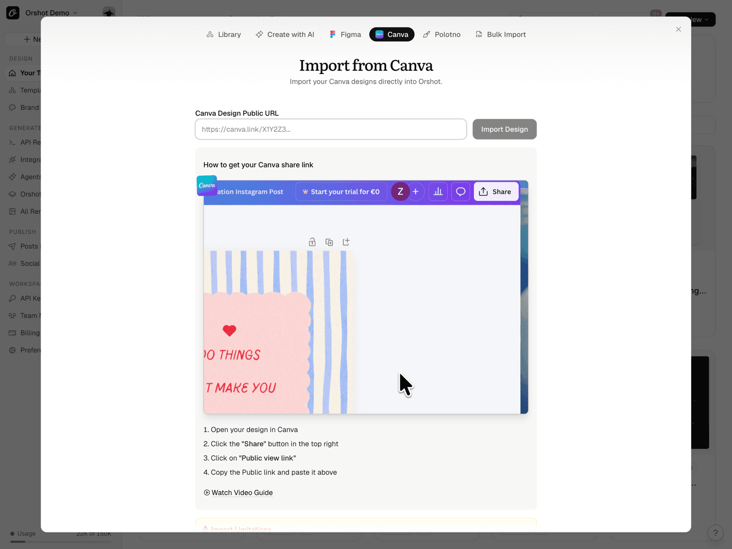The width and height of the screenshot is (732, 549).
Task: Open Integrations in the sidebar
Action: click(25, 160)
